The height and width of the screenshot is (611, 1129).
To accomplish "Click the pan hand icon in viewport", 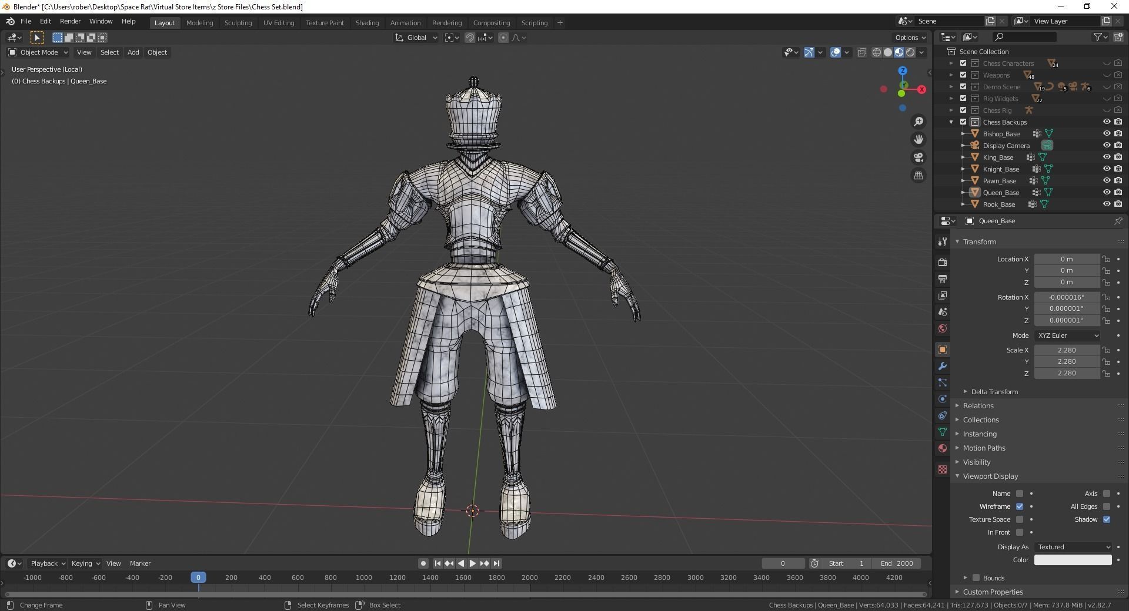I will tap(918, 139).
